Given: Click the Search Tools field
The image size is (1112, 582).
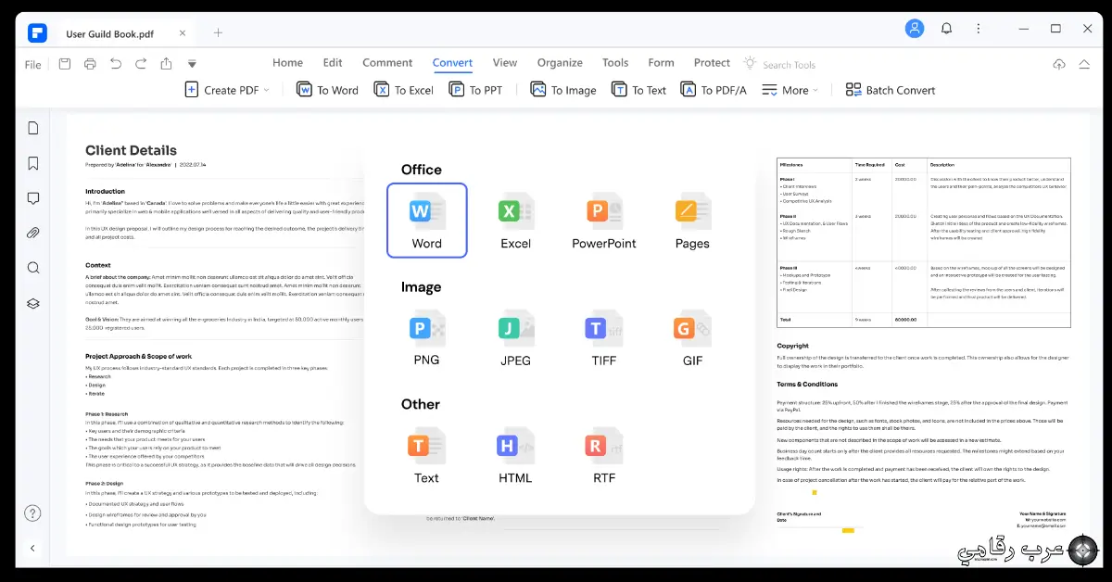Looking at the screenshot, I should [779, 64].
